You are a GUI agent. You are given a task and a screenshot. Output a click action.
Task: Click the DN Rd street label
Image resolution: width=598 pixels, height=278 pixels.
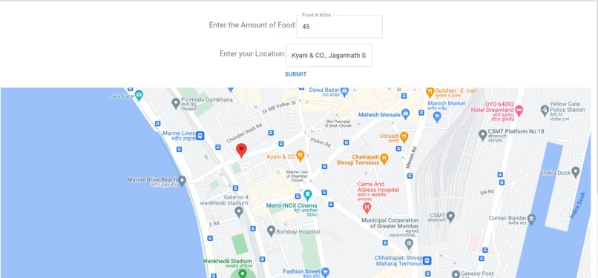[487, 192]
